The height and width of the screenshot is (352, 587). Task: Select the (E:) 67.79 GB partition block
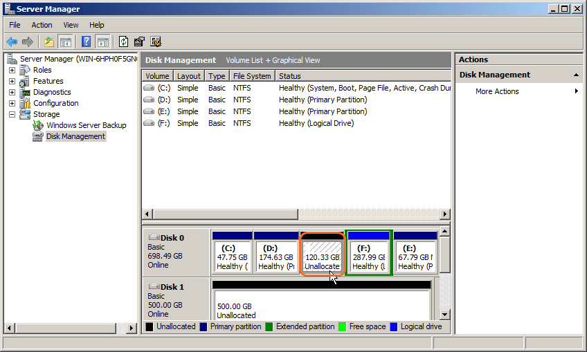(x=415, y=253)
